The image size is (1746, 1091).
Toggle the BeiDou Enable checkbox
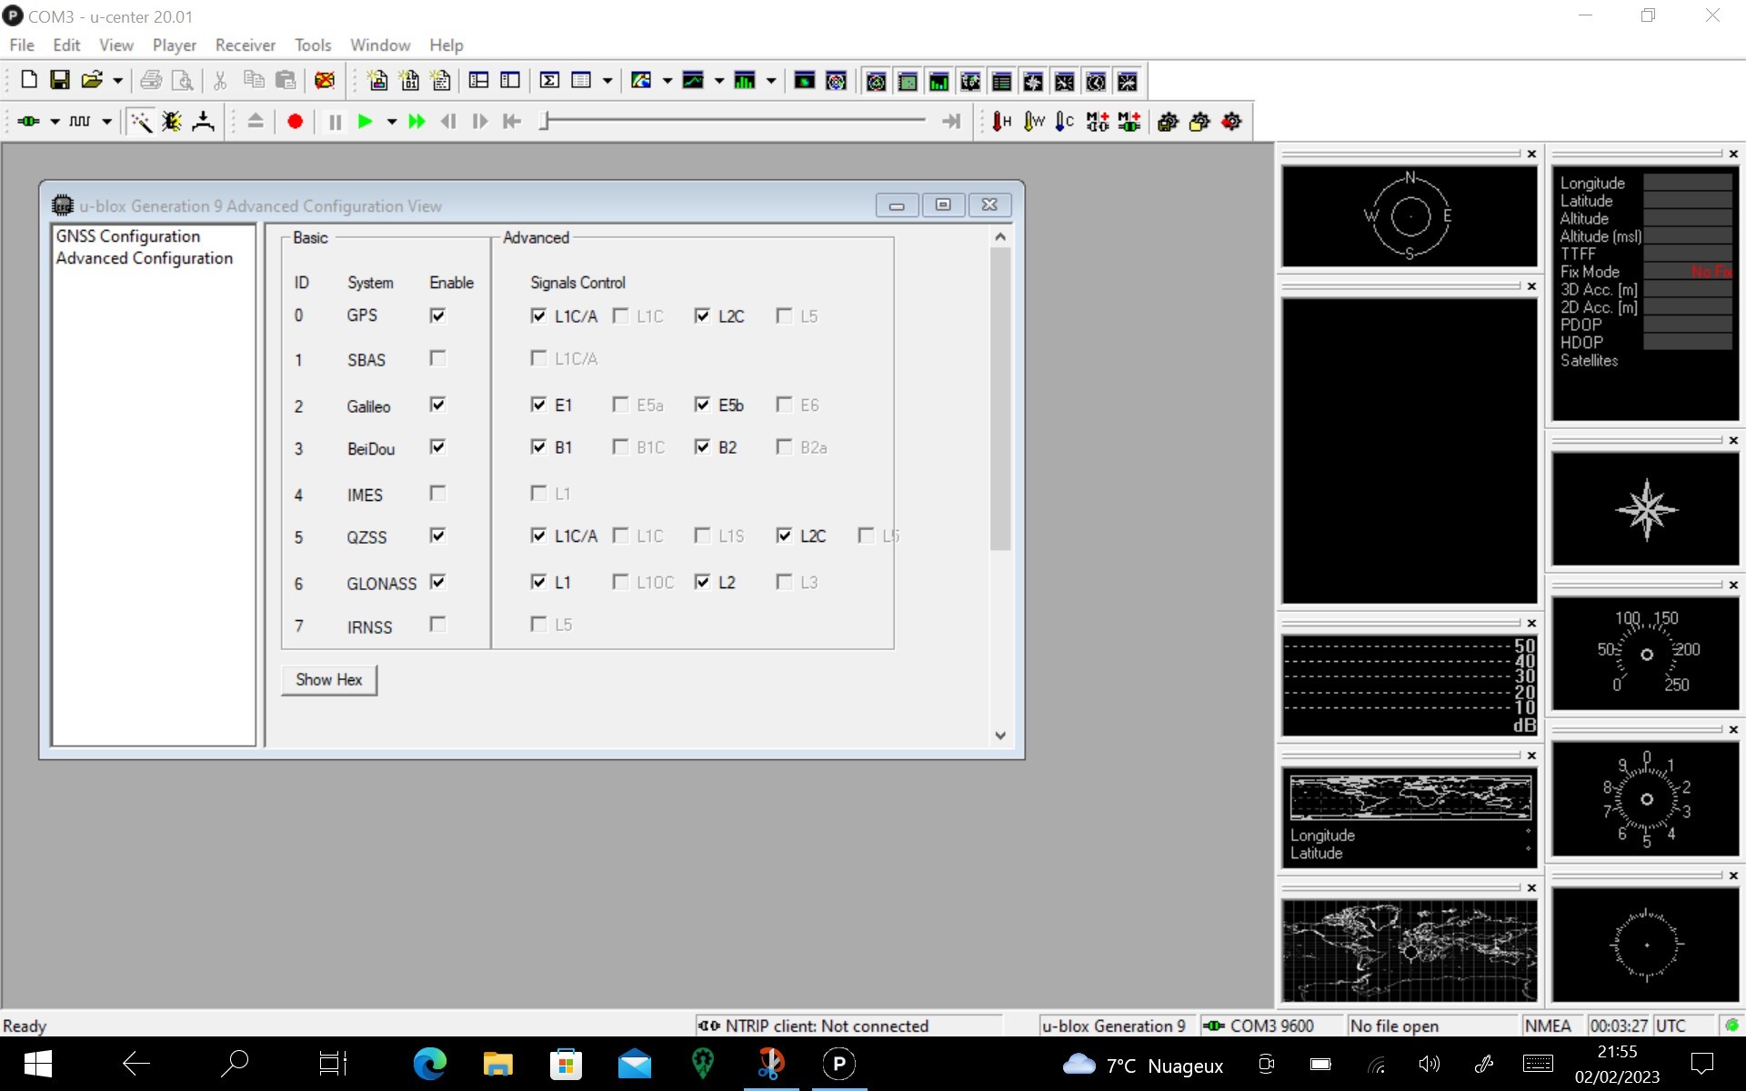pyautogui.click(x=437, y=446)
